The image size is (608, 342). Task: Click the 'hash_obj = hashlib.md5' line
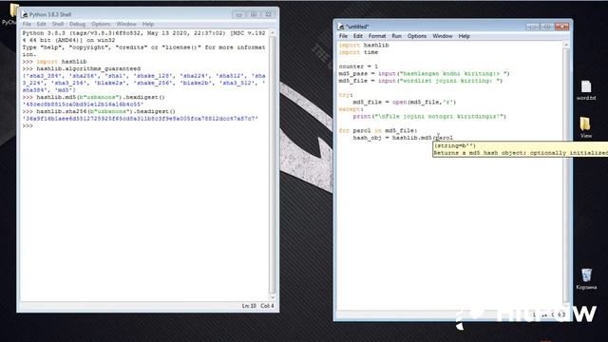(403, 138)
